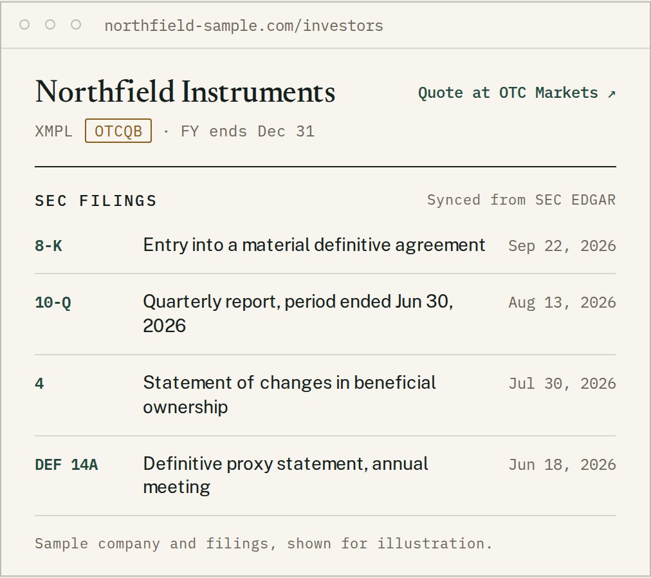Click the SEC FILINGS section heading
The width and height of the screenshot is (651, 578).
tap(96, 201)
